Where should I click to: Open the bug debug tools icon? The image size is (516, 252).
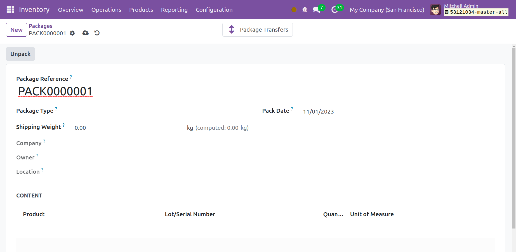point(305,10)
